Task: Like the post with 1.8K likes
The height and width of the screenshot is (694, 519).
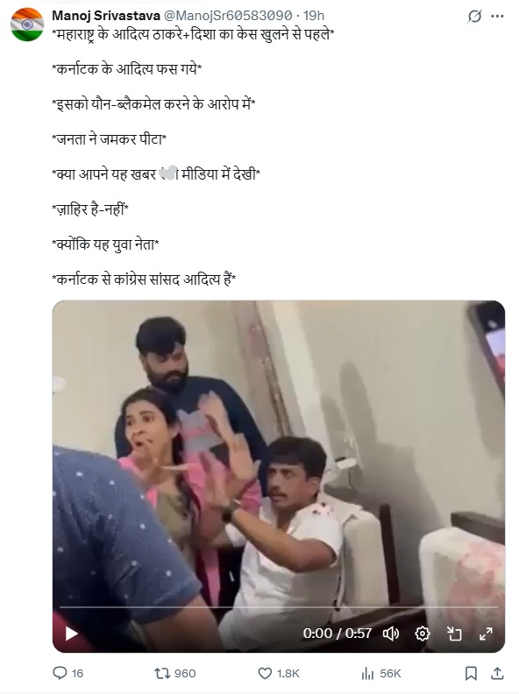Action: coord(279,673)
